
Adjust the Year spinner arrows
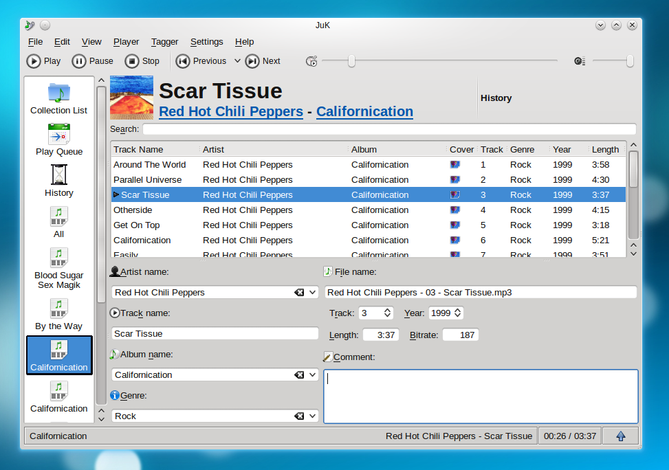[457, 313]
